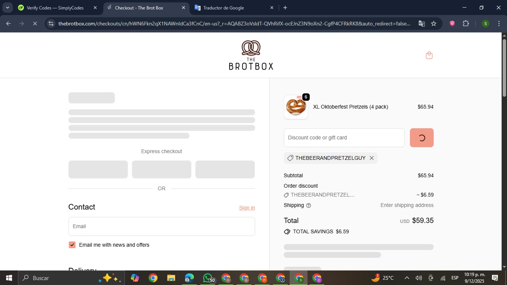Open the 25°C weather widget
This screenshot has height=285, width=507.
(382, 278)
